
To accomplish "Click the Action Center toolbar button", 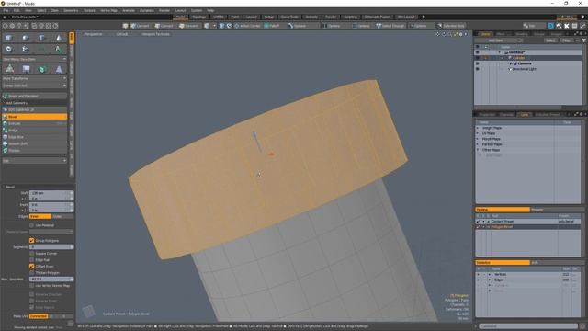I will [x=247, y=26].
